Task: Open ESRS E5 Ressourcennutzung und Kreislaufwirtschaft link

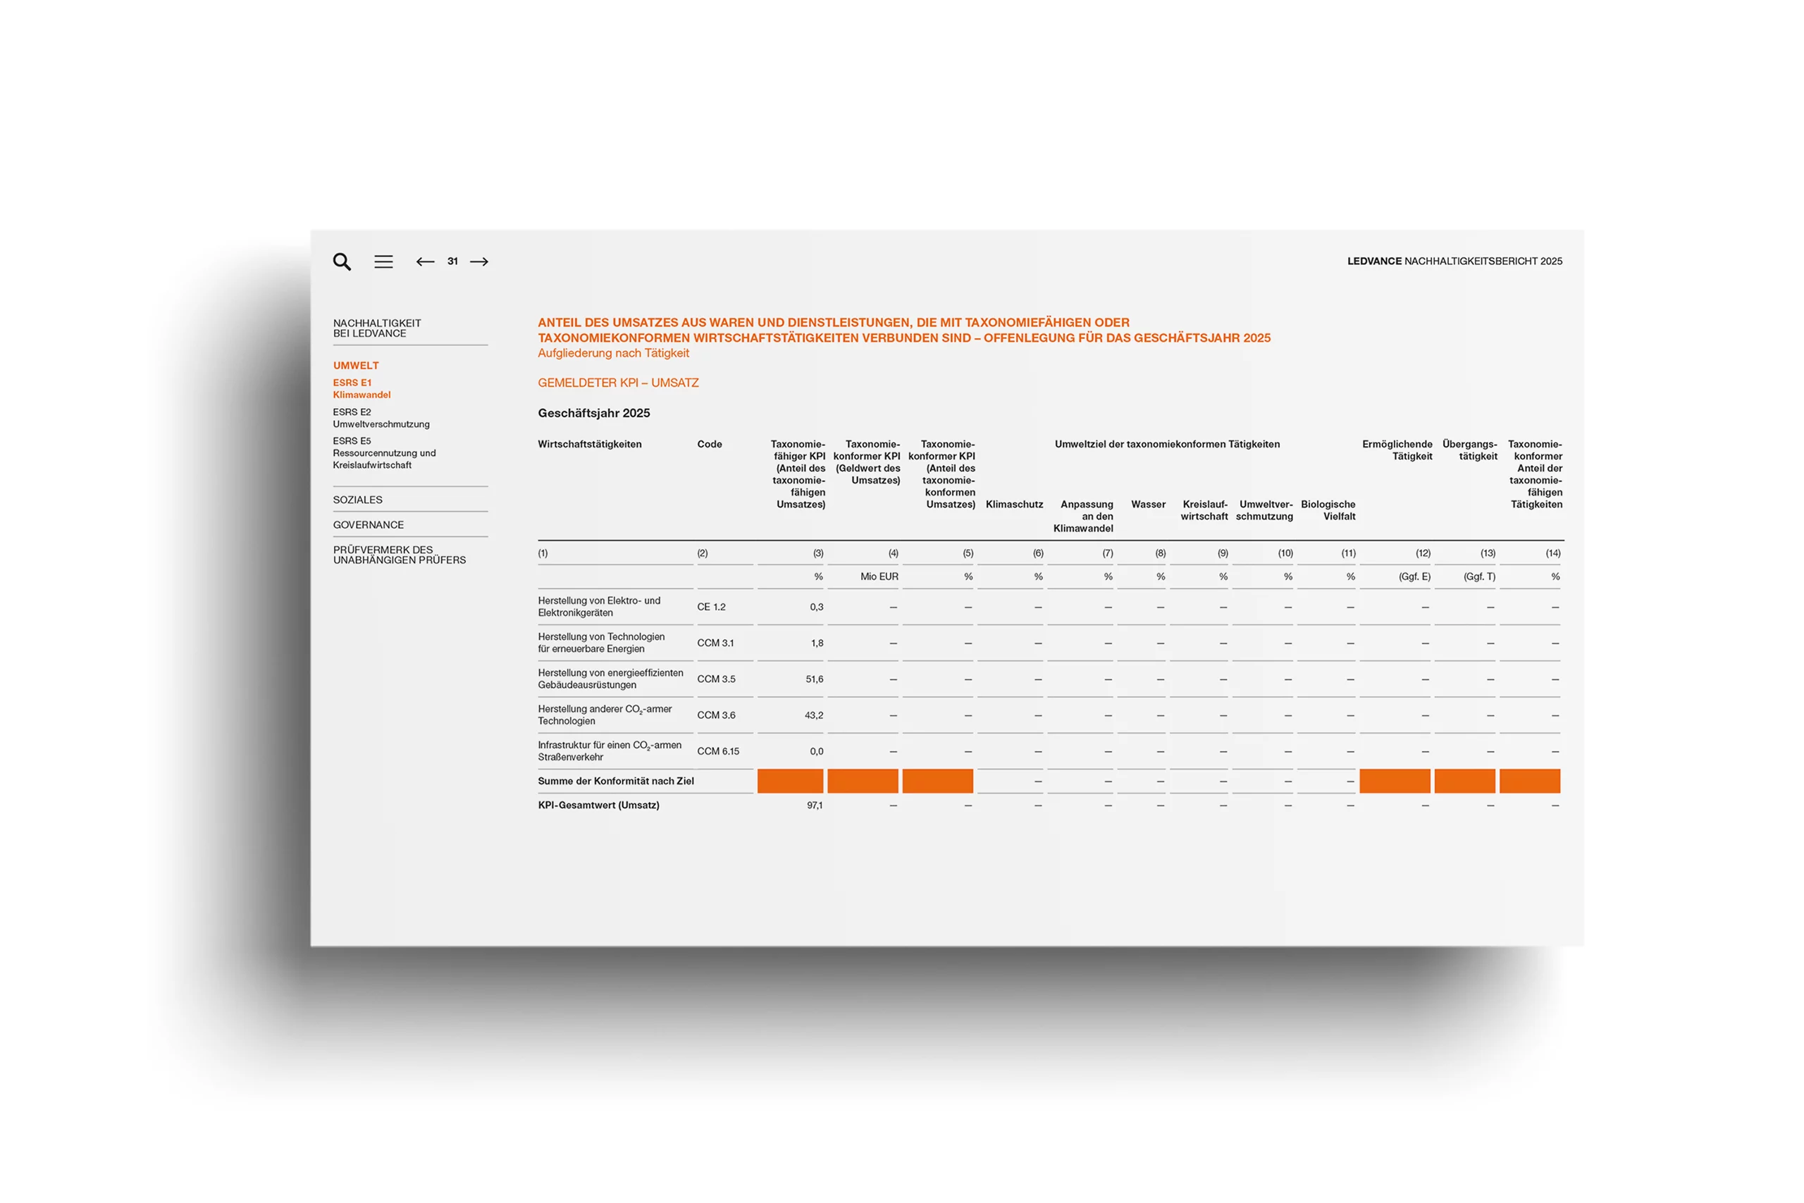Action: [383, 452]
